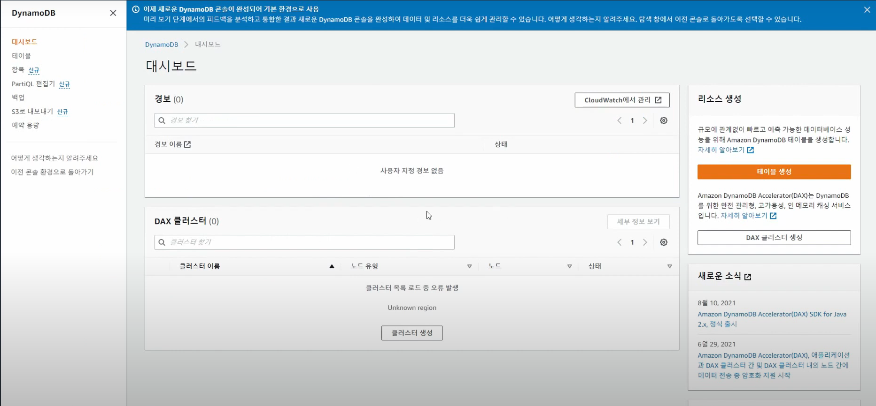
Task: Click the 경보 찾기 search field
Action: (304, 120)
